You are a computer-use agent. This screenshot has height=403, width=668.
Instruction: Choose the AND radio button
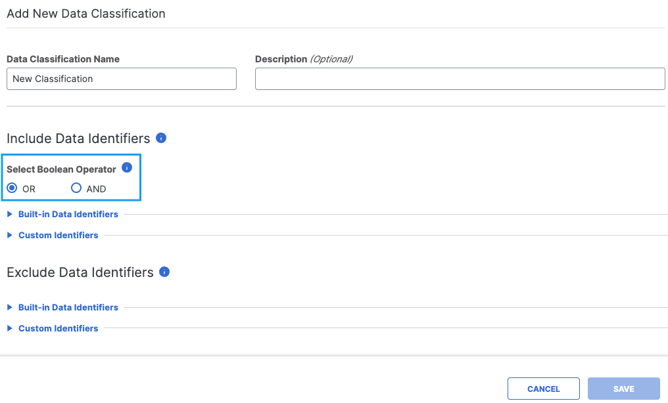pos(76,188)
